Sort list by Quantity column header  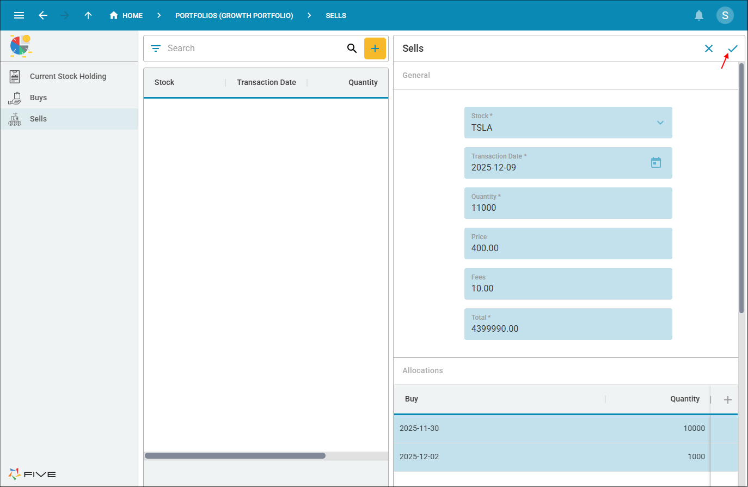point(363,82)
